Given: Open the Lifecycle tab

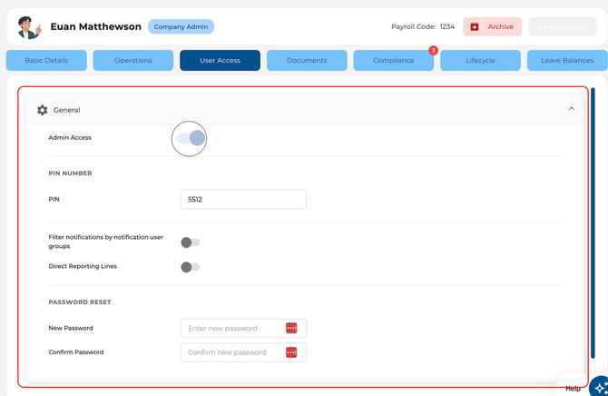Looking at the screenshot, I should 480,60.
